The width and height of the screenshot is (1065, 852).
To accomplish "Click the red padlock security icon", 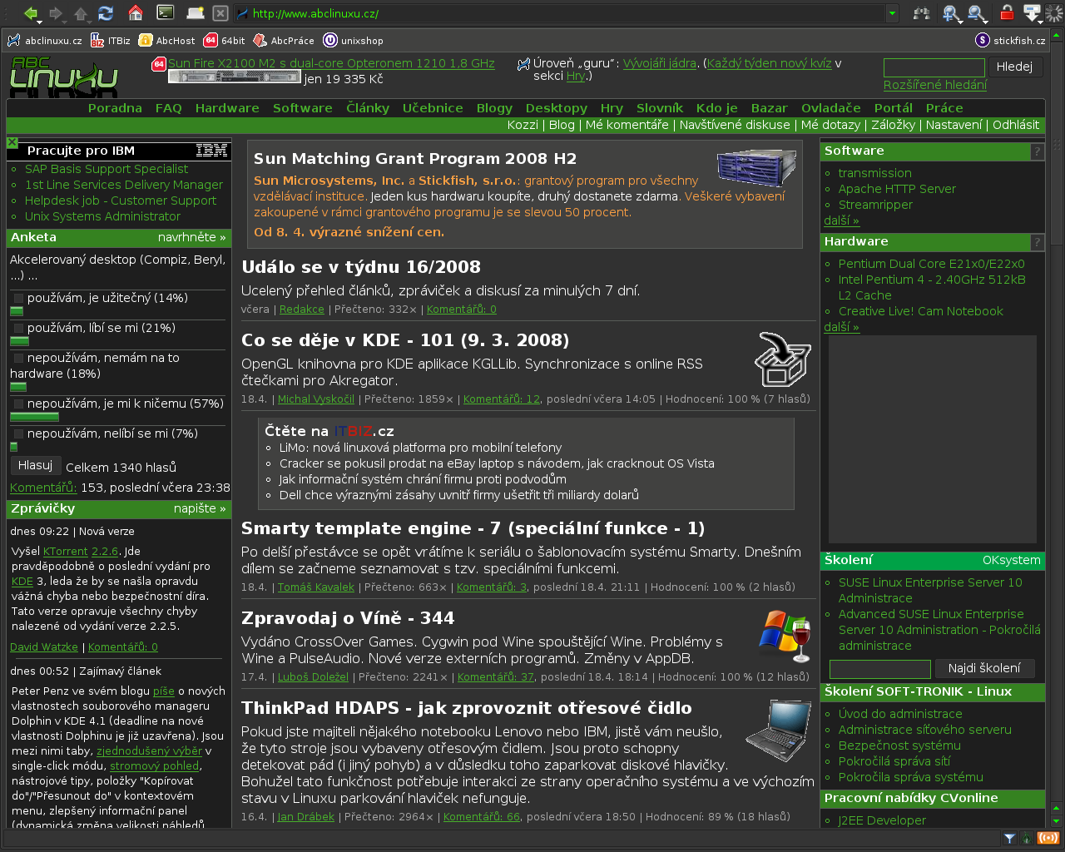I will [x=1007, y=12].
